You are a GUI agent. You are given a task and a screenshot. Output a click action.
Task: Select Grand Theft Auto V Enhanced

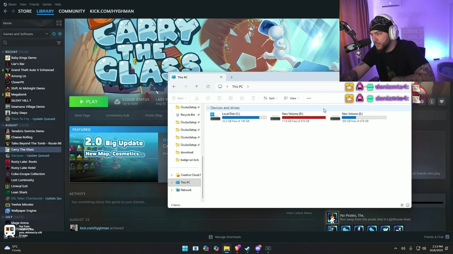pos(32,70)
